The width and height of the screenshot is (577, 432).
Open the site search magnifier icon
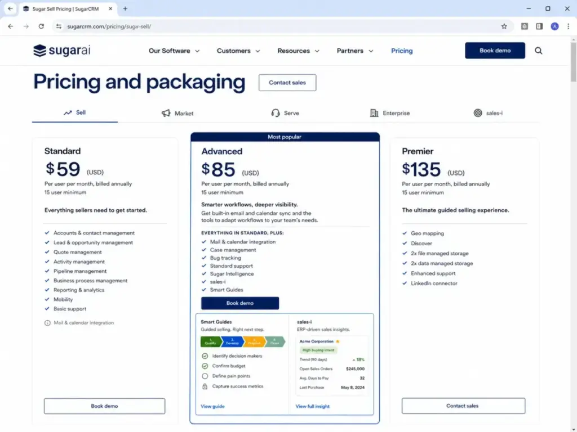point(538,51)
